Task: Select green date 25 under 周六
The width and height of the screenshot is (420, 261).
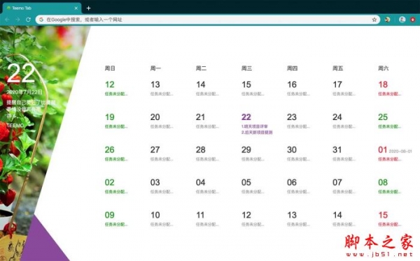Action: pos(383,117)
